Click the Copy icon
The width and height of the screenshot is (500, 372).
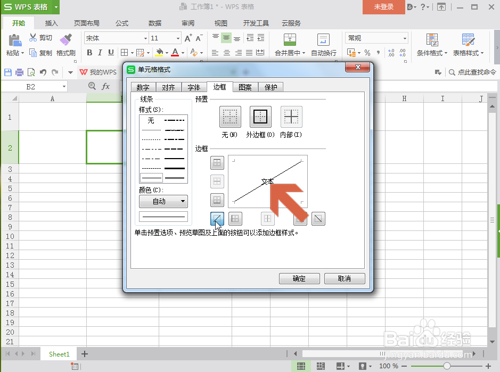point(33,53)
